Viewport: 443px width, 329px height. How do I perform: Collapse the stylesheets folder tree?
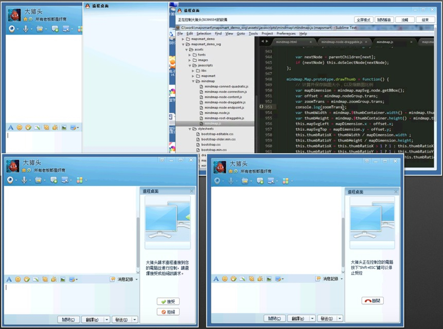pyautogui.click(x=190, y=129)
